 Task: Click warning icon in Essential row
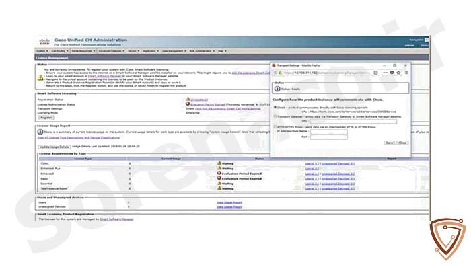[x=219, y=183]
